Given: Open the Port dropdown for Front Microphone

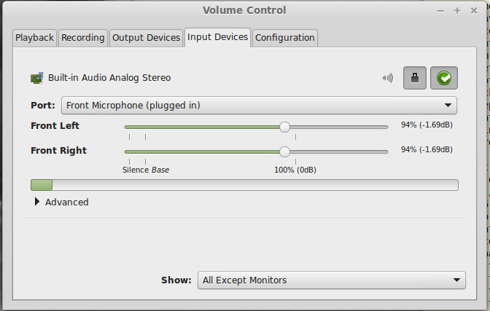Looking at the screenshot, I should (x=259, y=105).
